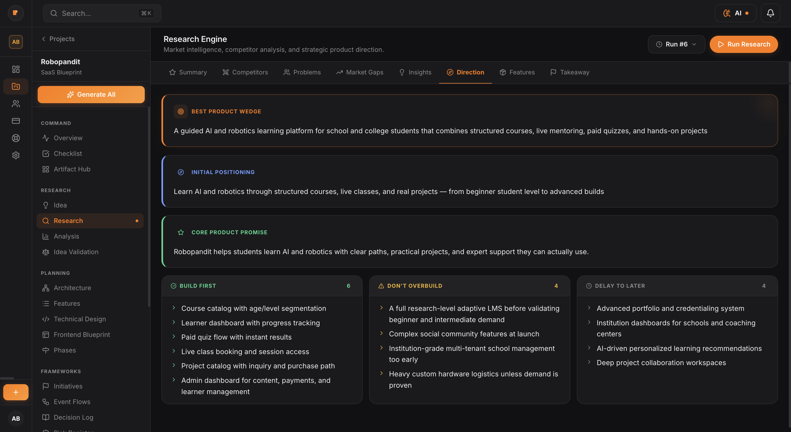Open notifications bell
The width and height of the screenshot is (791, 432).
(771, 13)
